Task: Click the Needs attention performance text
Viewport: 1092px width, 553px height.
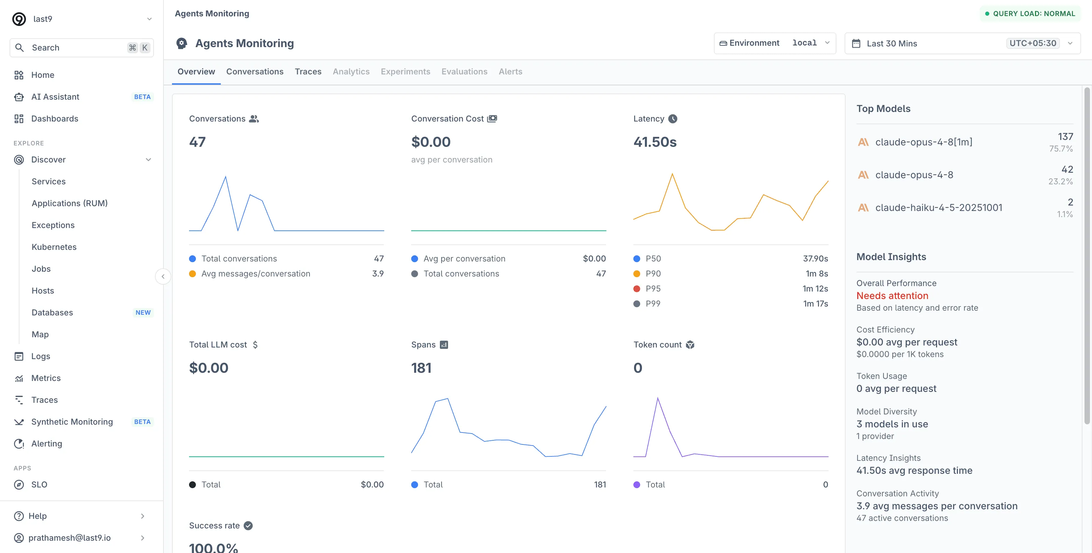Action: [892, 296]
